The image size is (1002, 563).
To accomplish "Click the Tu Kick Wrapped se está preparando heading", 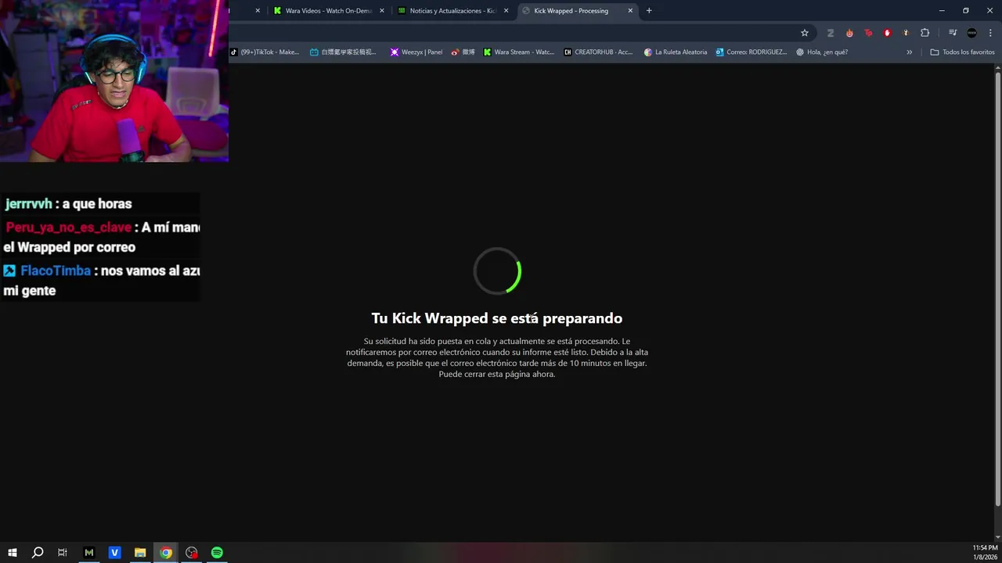I will click(x=496, y=318).
